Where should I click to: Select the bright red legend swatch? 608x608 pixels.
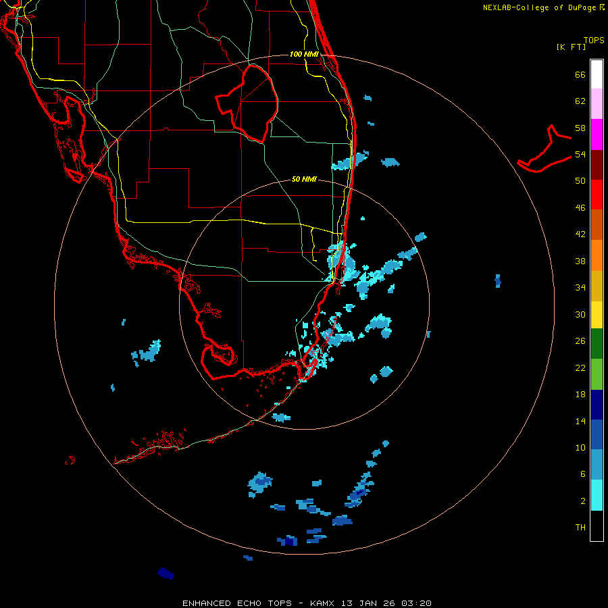tap(597, 195)
